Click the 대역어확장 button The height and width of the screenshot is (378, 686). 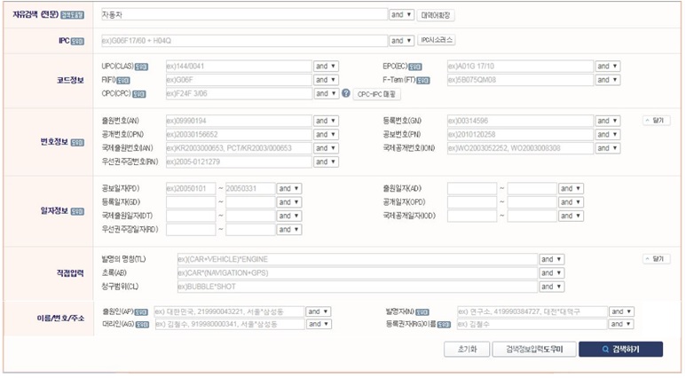coord(437,15)
